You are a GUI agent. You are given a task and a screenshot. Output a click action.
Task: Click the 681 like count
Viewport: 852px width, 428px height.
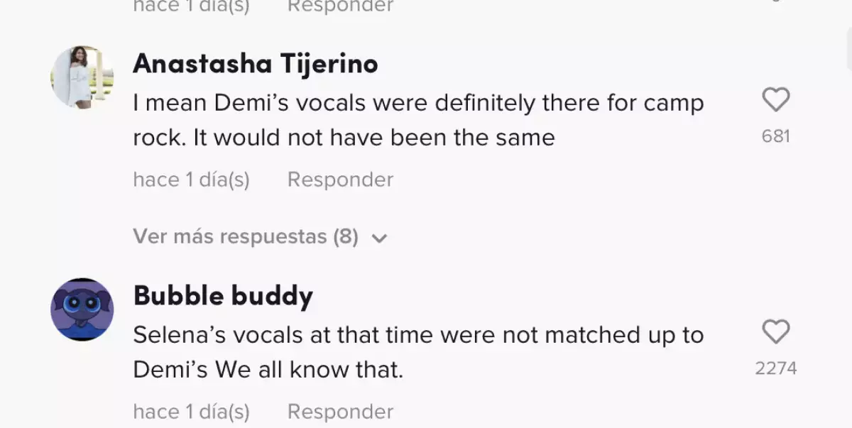tap(775, 136)
